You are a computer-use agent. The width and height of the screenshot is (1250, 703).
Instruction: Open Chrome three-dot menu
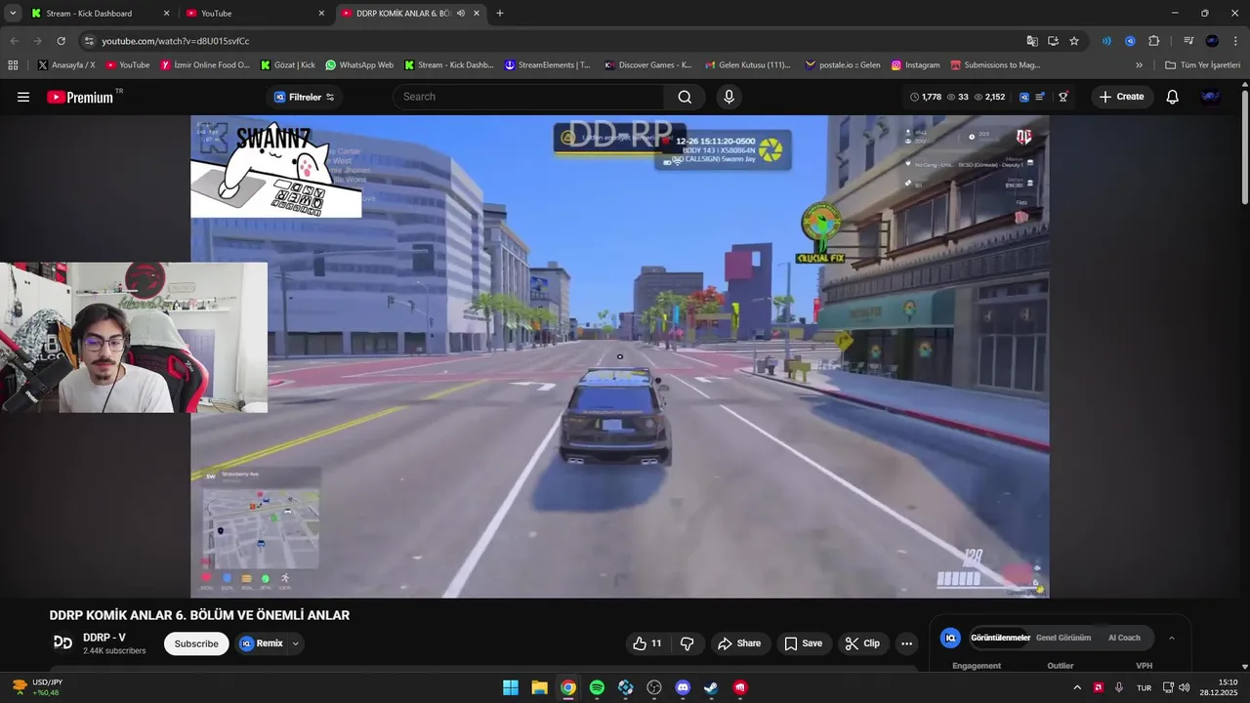click(x=1235, y=41)
